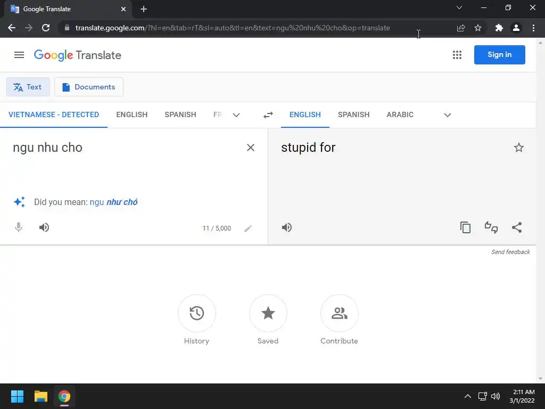Save translation with the star icon
This screenshot has height=409, width=545.
pyautogui.click(x=518, y=148)
